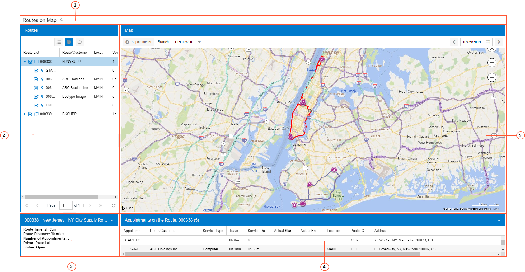Viewport: 525px width, 272px height.
Task: Click the Route/Customer column header in the Routes panel
Action: (75, 52)
